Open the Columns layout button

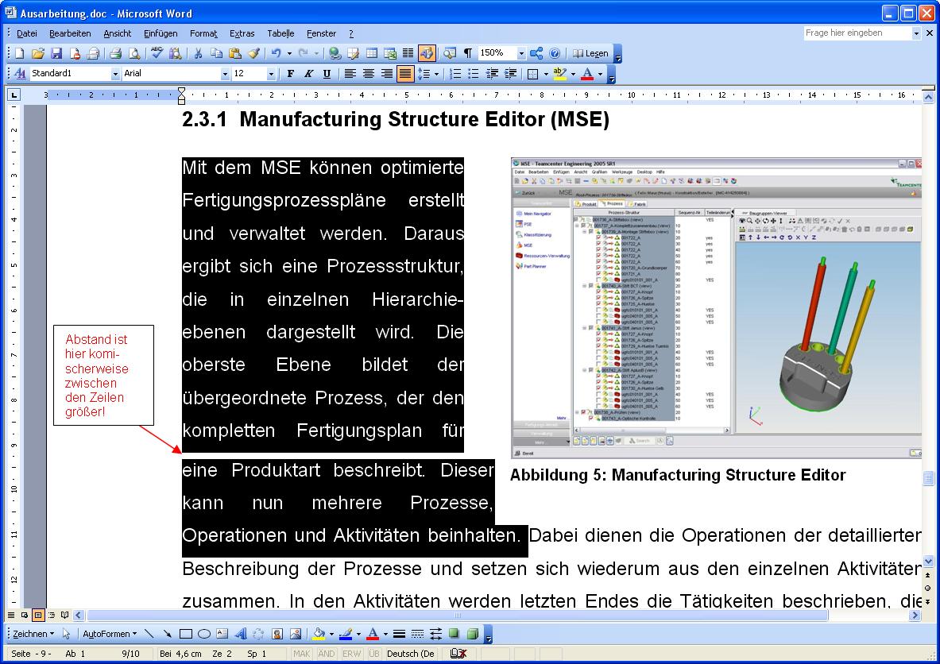tap(408, 54)
